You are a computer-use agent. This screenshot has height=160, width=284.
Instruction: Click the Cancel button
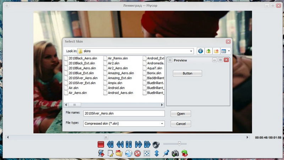181,124
